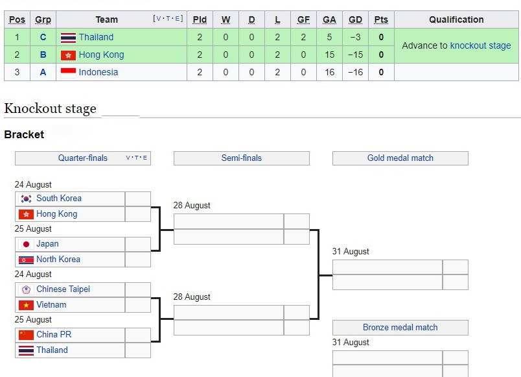Click the "GD" column header abbreviation

355,19
